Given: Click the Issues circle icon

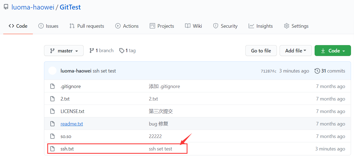Looking at the screenshot, I should pos(41,26).
